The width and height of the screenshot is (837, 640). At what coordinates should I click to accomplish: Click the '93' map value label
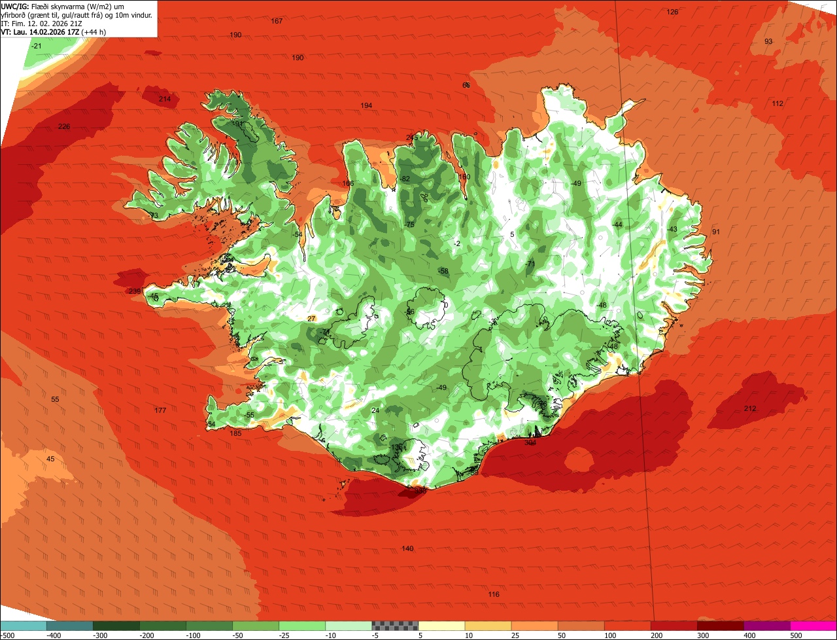click(x=768, y=41)
